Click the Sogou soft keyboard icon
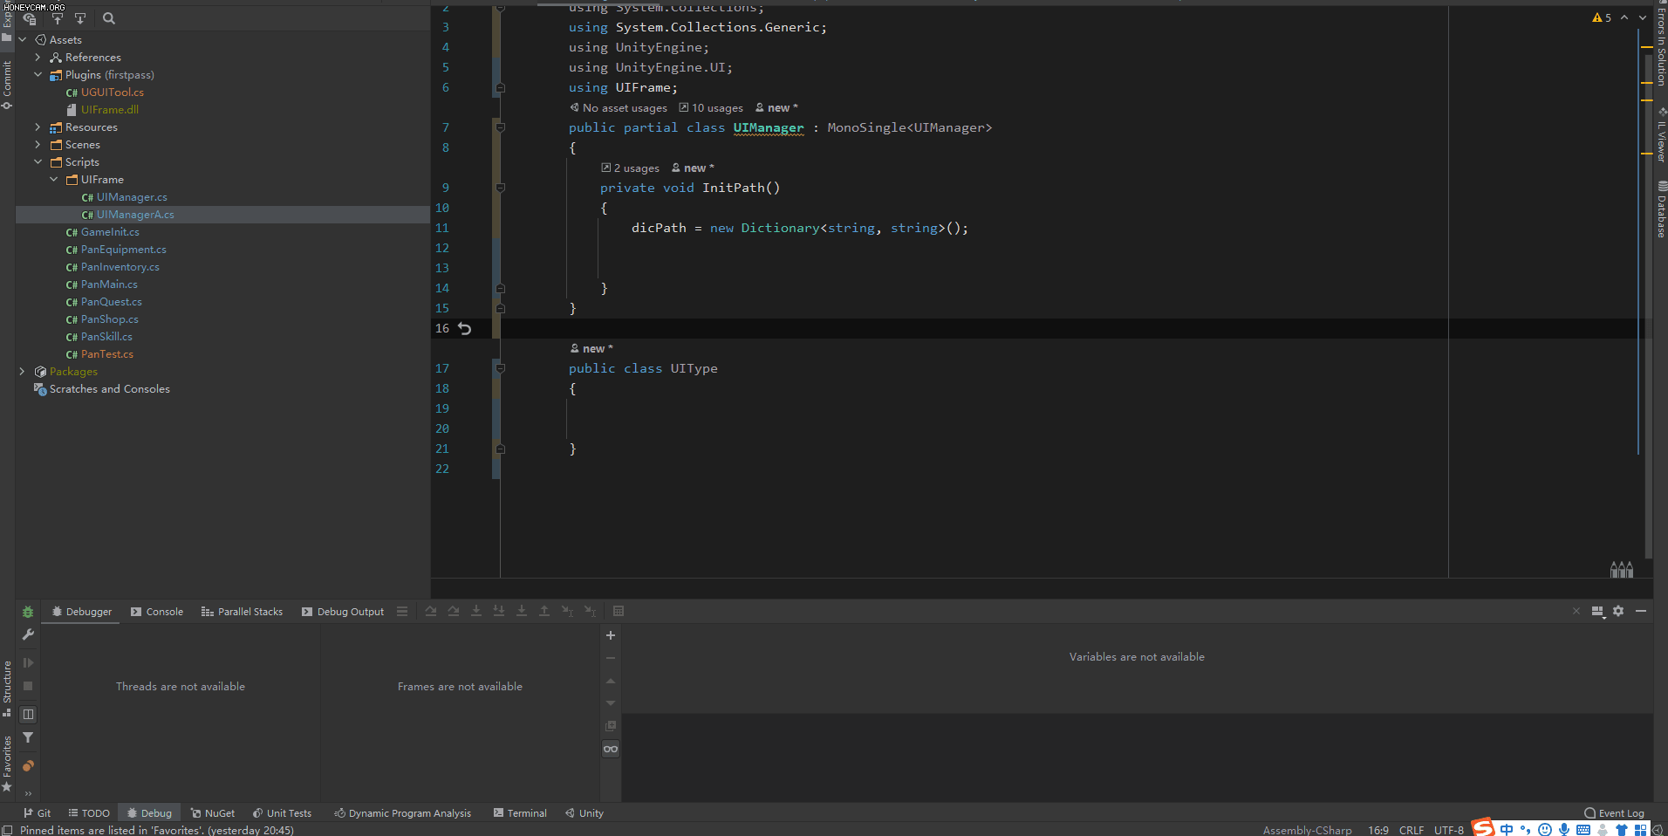 [1583, 830]
